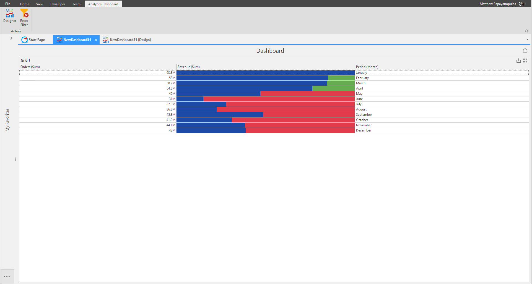Click the red revenue segment for June
Image resolution: width=532 pixels, height=284 pixels.
click(279, 99)
